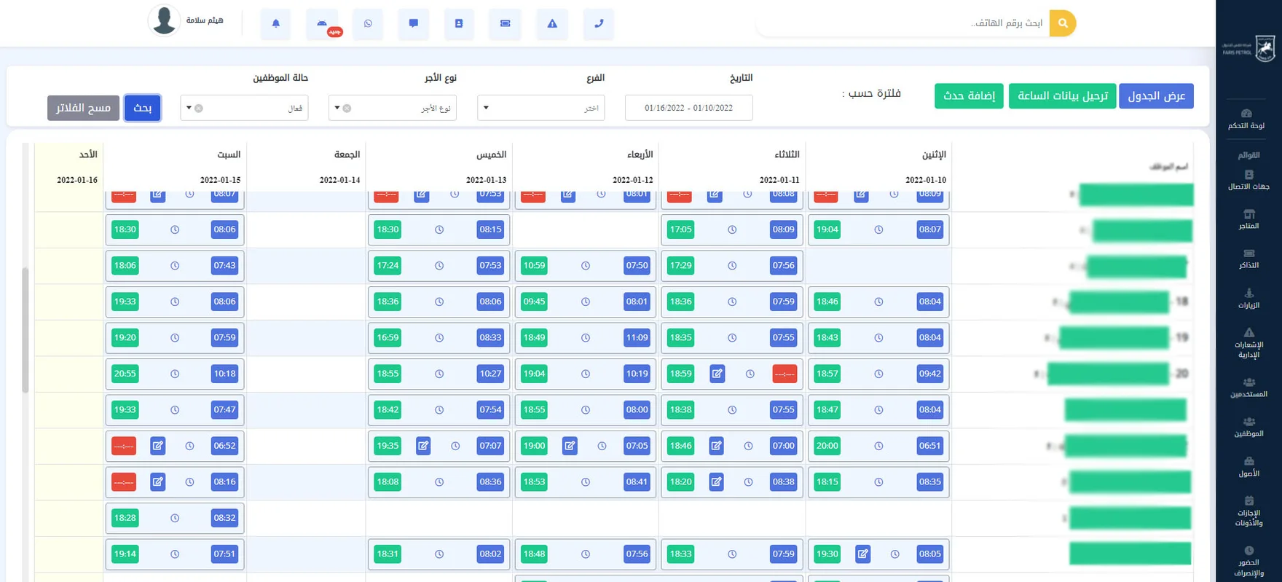Image resolution: width=1282 pixels, height=582 pixels.
Task: Click the contacts book icon in the top bar
Action: (x=459, y=23)
